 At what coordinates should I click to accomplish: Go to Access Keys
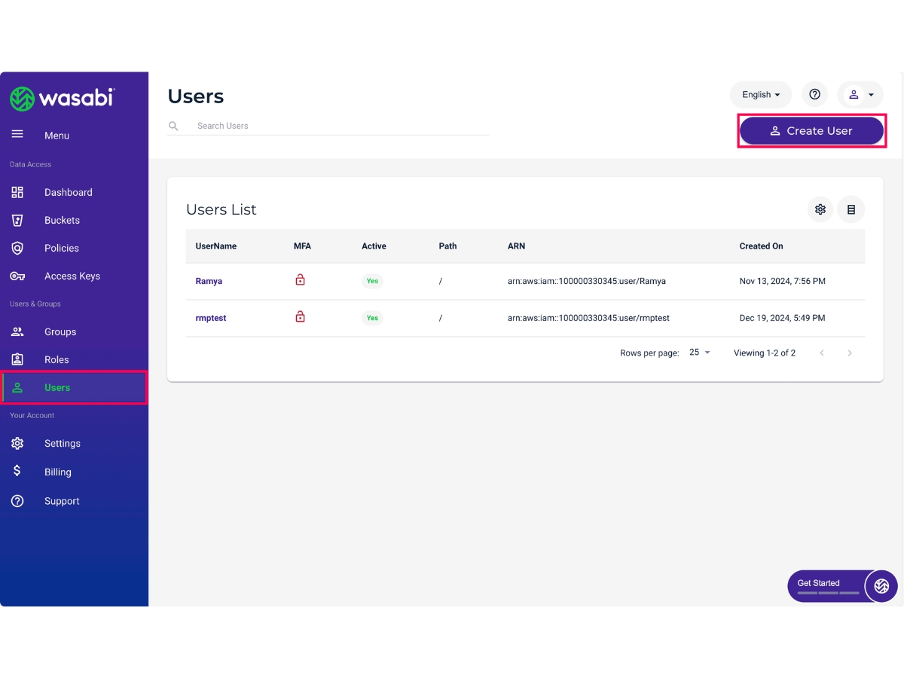tap(74, 276)
